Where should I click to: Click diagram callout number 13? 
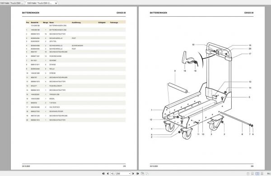coord(250,82)
